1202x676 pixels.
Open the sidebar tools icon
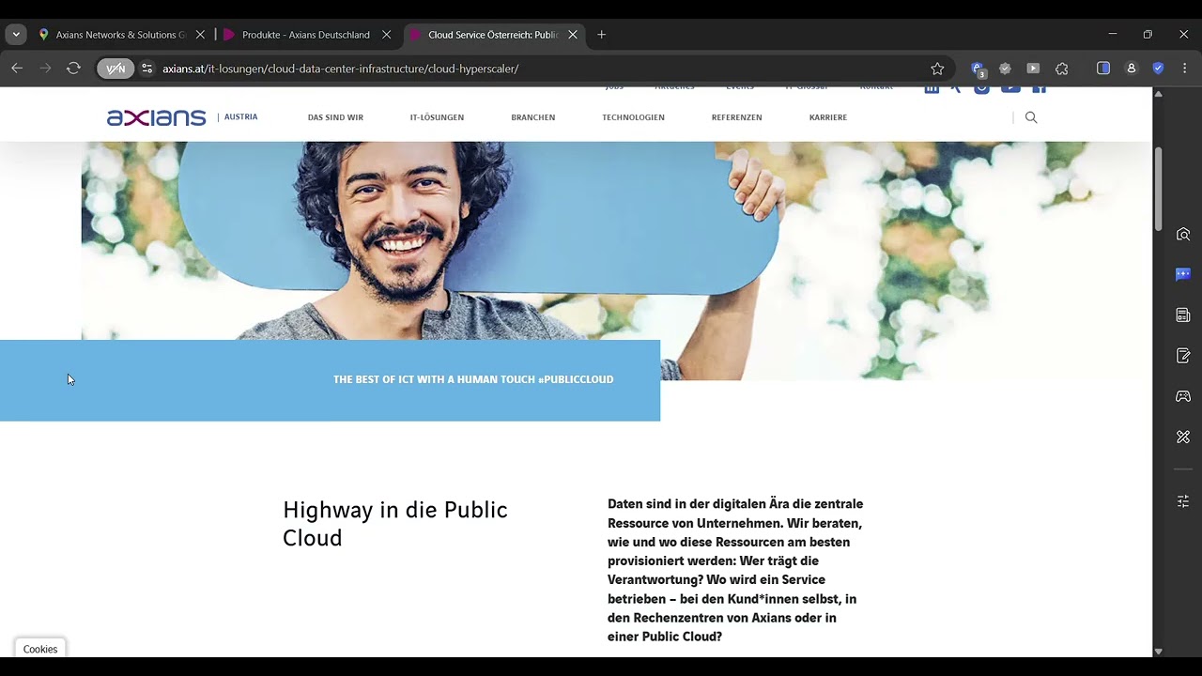click(1183, 437)
